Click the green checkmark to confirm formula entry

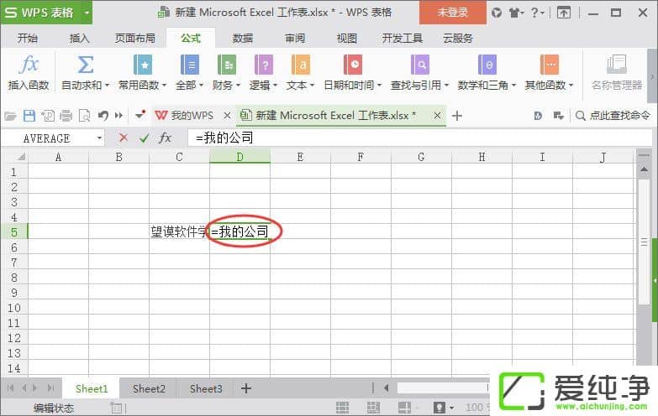click(x=144, y=138)
